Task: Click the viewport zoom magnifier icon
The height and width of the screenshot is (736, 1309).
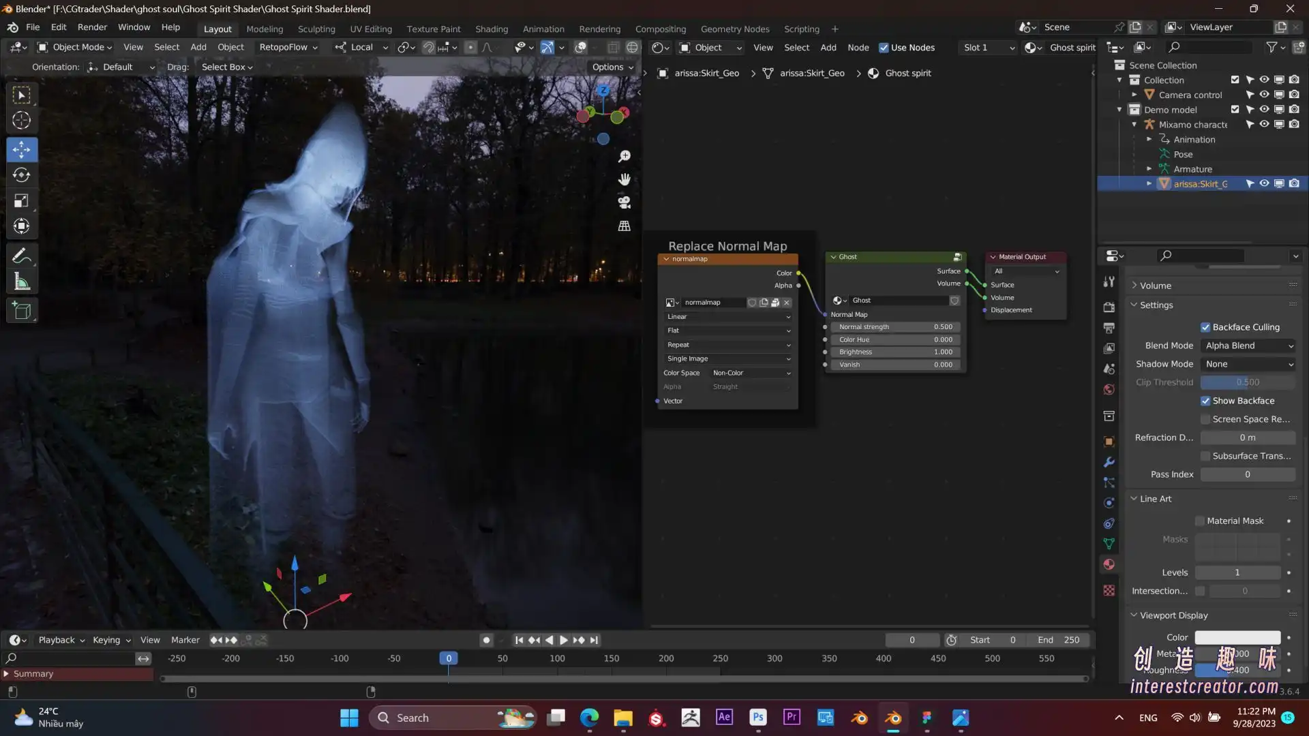Action: pos(624,157)
